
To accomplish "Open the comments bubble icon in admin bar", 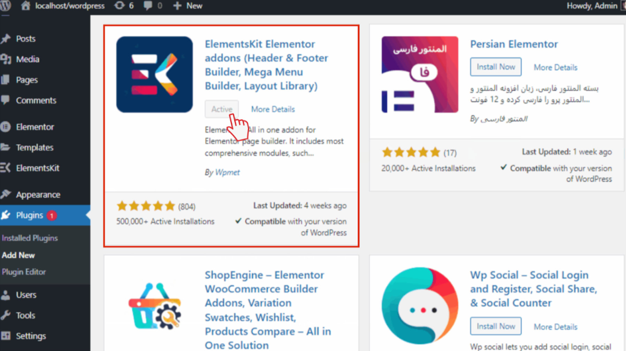I will pos(148,6).
